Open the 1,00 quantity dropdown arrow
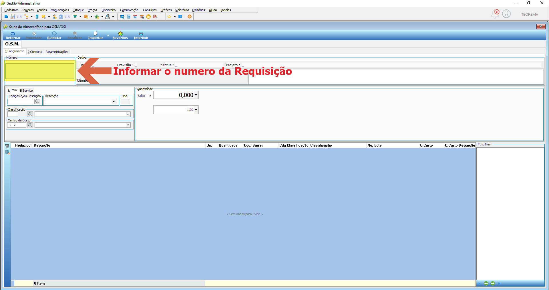 (196, 110)
